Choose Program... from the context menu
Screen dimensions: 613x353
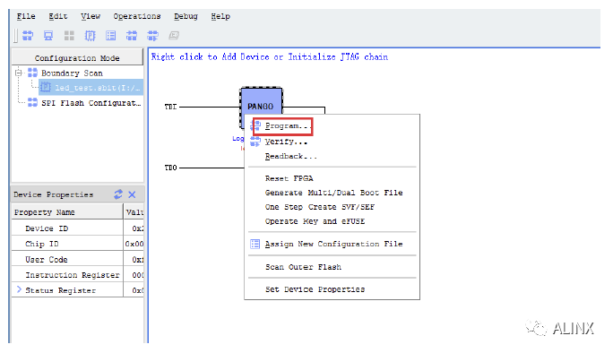[x=332, y=126]
